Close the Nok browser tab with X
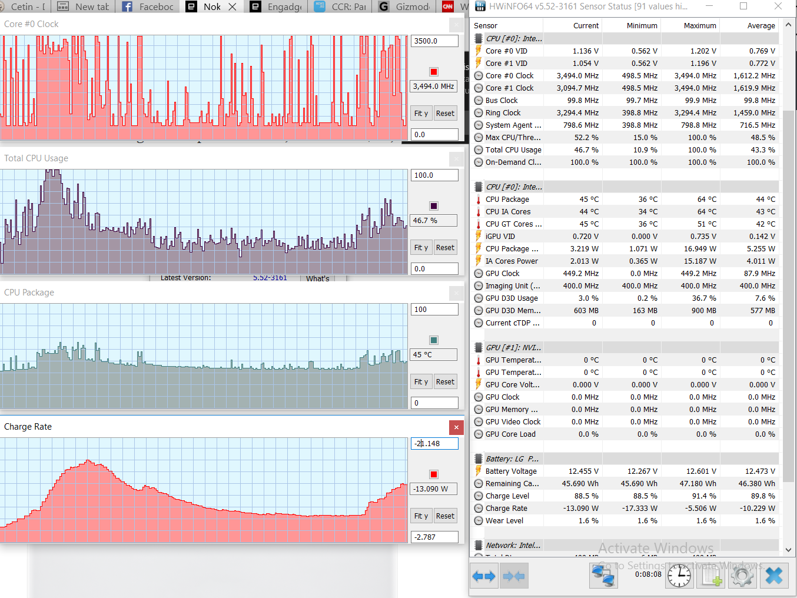 click(233, 6)
